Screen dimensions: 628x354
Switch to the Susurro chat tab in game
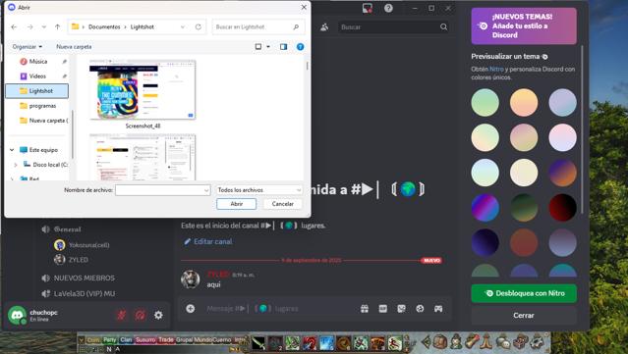coord(145,339)
